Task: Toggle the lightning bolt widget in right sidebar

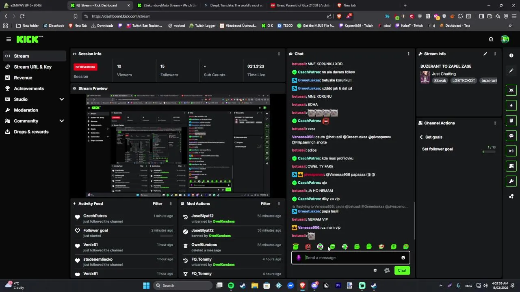Action: (511, 105)
